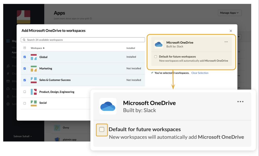This screenshot has width=259, height=156.
Task: Focus the Search 34 available workspaces field
Action: pyautogui.click(x=83, y=40)
